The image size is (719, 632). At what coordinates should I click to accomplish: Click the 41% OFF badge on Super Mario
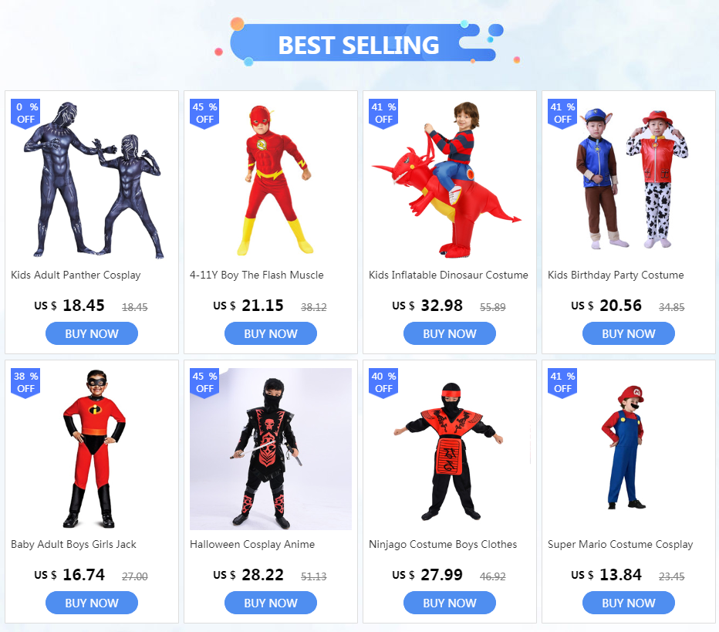pos(562,383)
